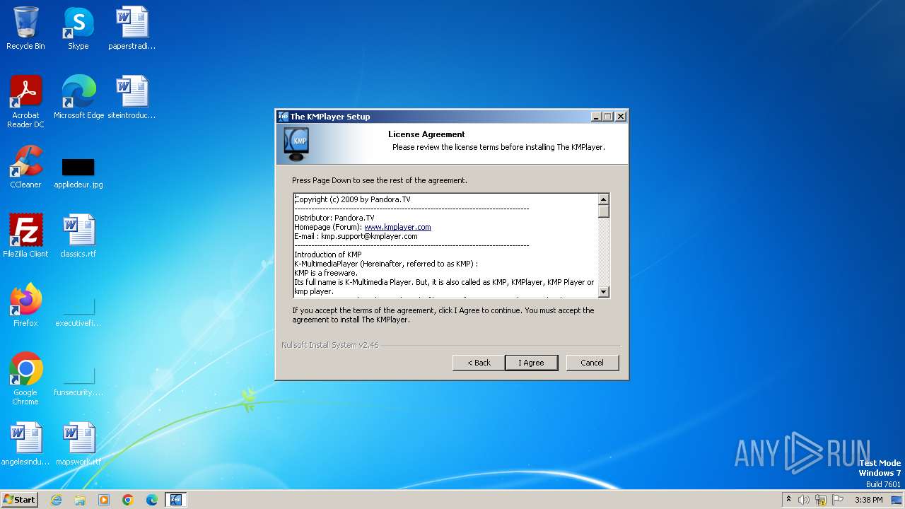The image size is (905, 509).
Task: Select the appliedeur.jpg image file
Action: point(78,173)
